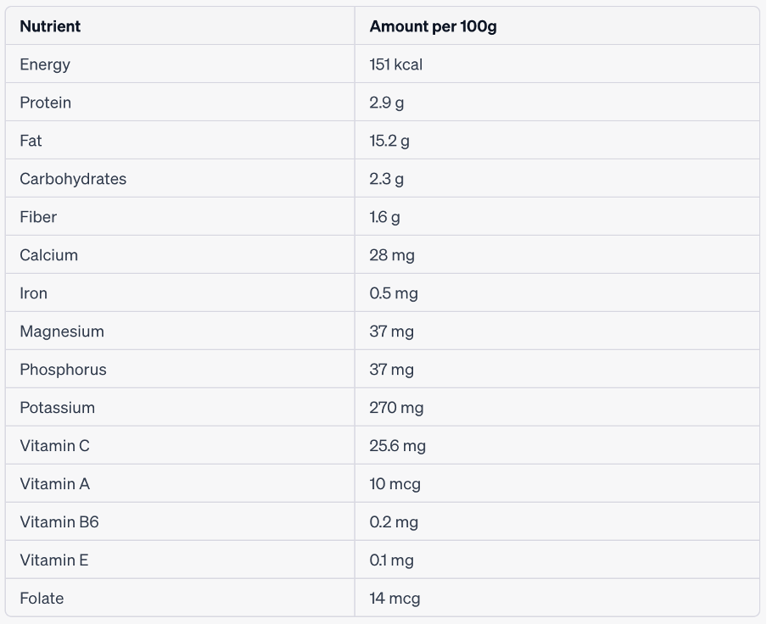This screenshot has height=624, width=767.
Task: Select the Carbohydrates cell
Action: pyautogui.click(x=73, y=179)
